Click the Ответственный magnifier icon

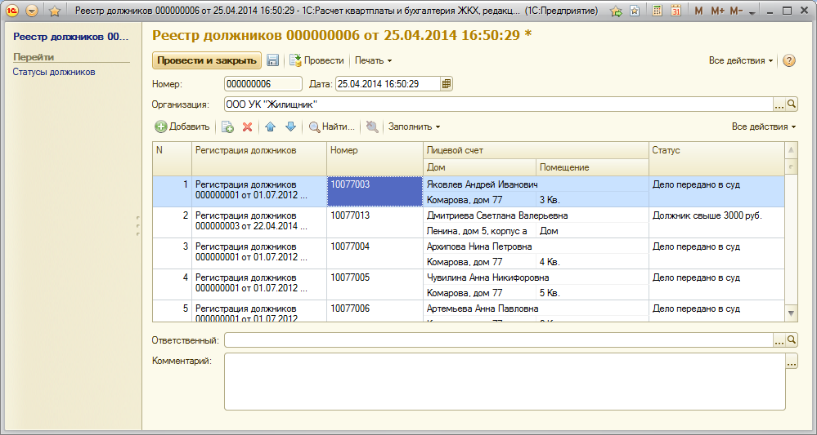tap(792, 340)
